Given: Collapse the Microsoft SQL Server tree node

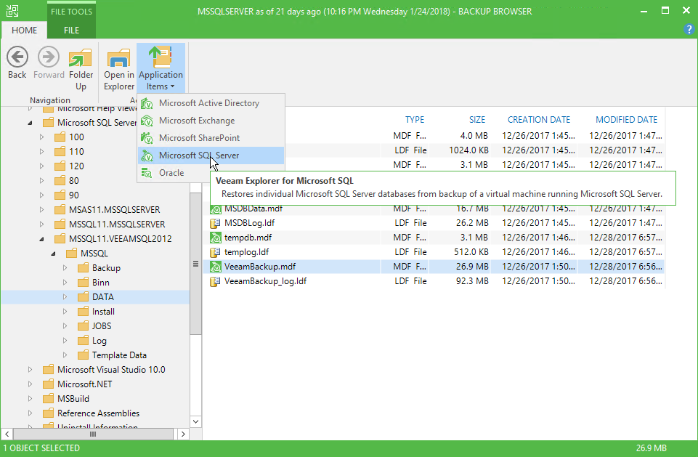Looking at the screenshot, I should pyautogui.click(x=30, y=123).
